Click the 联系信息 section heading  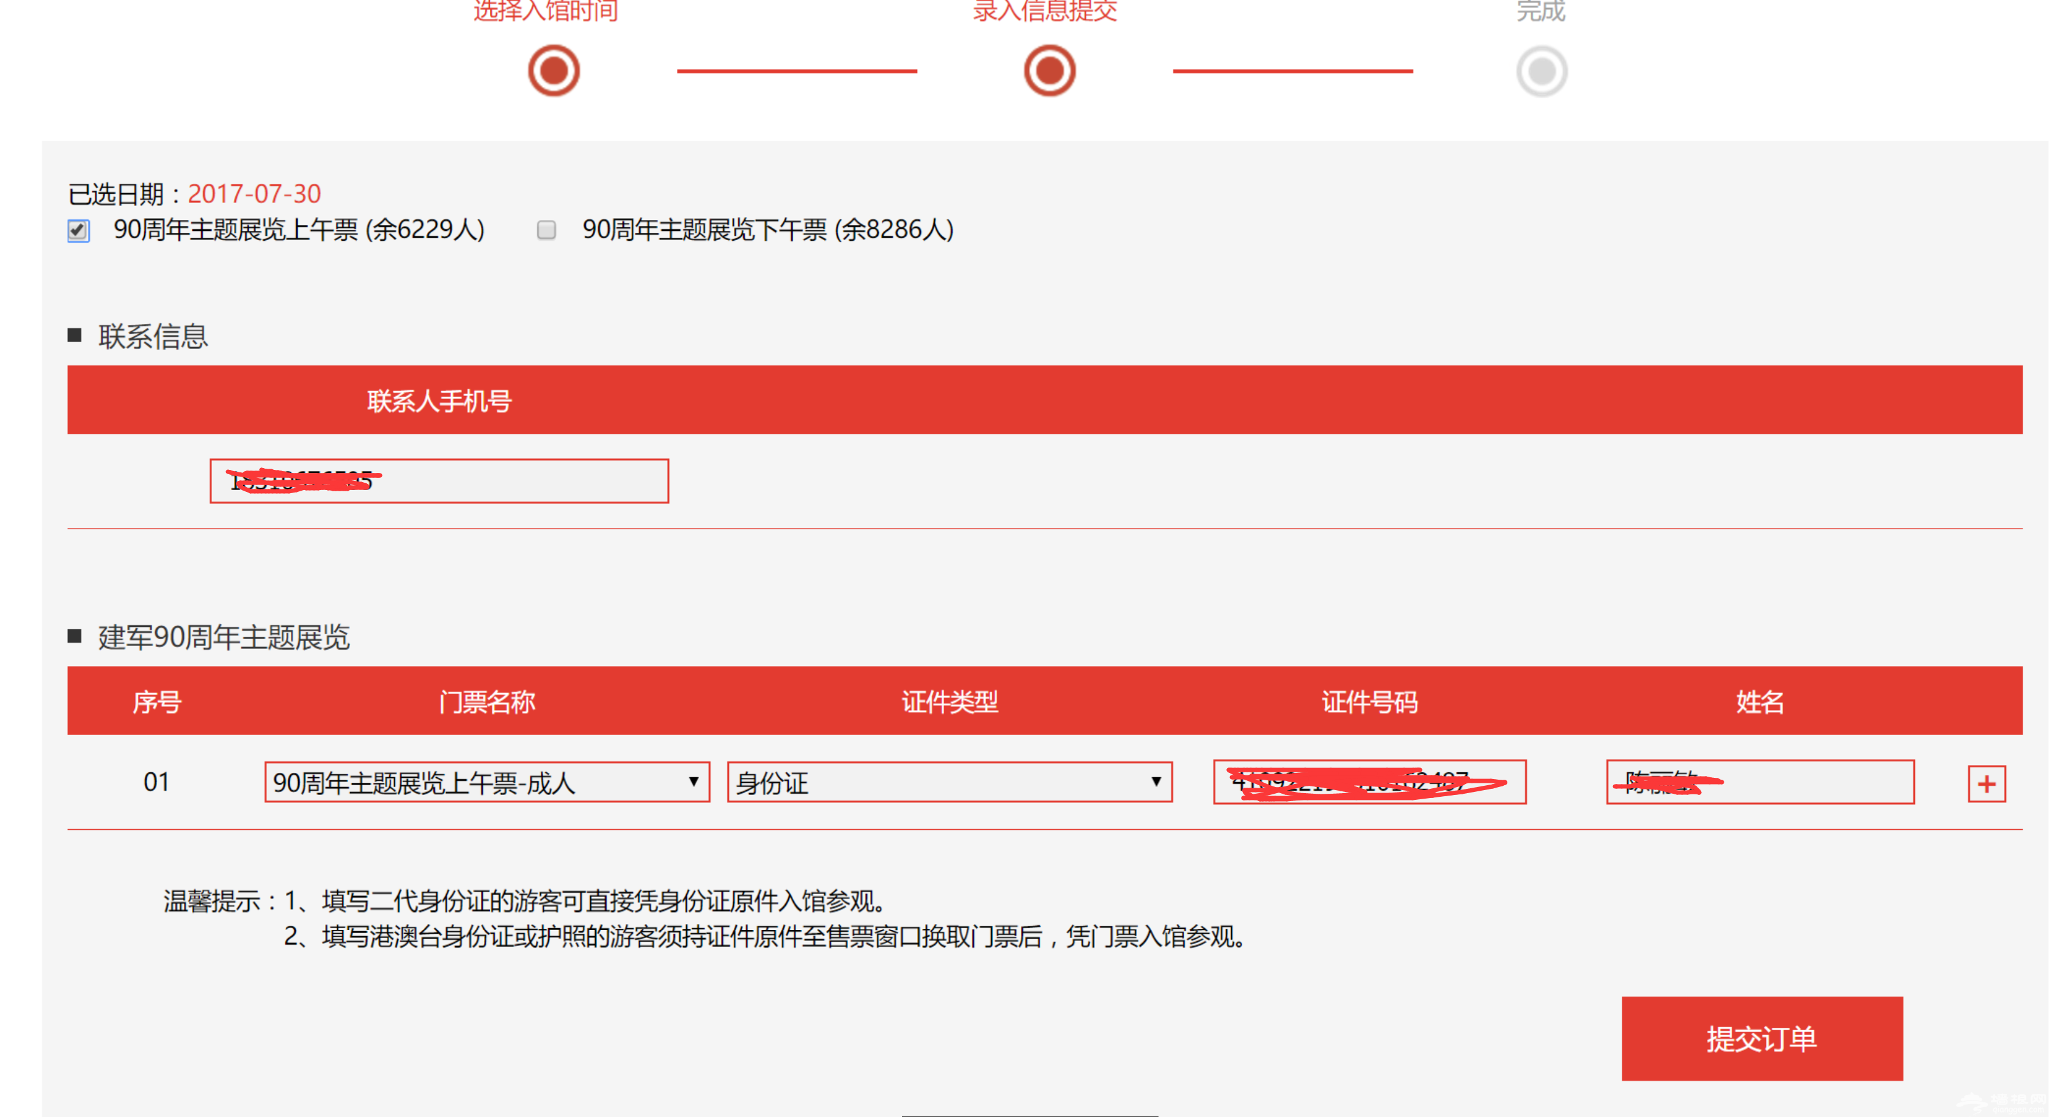[153, 337]
